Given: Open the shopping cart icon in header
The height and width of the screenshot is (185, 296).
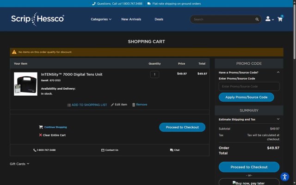Looking at the screenshot, I should 280,19.
